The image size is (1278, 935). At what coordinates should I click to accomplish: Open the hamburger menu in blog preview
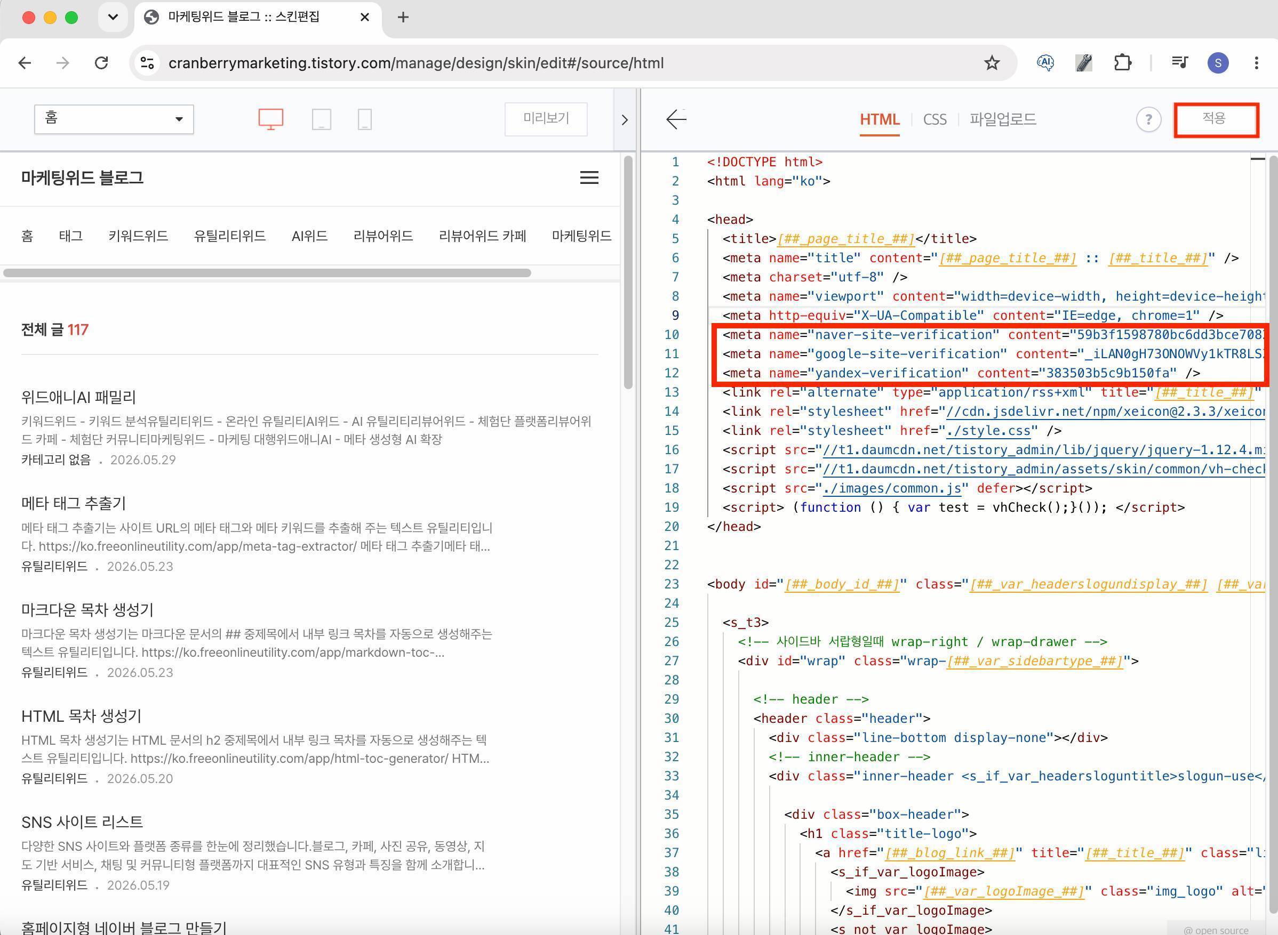pos(589,178)
